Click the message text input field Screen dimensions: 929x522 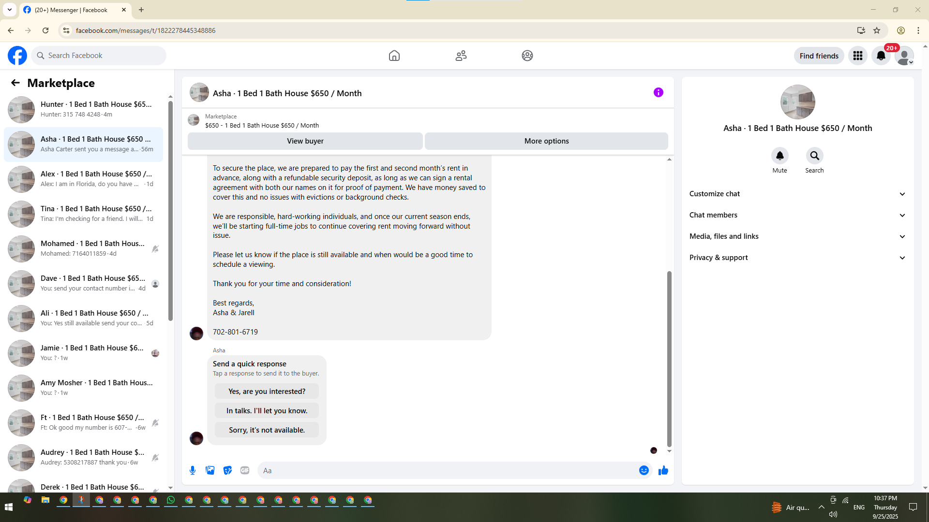click(448, 470)
